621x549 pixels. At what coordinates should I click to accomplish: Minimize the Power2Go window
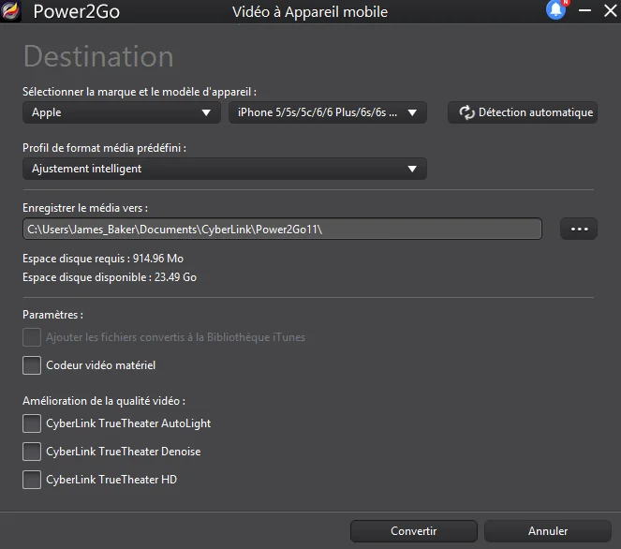tap(584, 10)
